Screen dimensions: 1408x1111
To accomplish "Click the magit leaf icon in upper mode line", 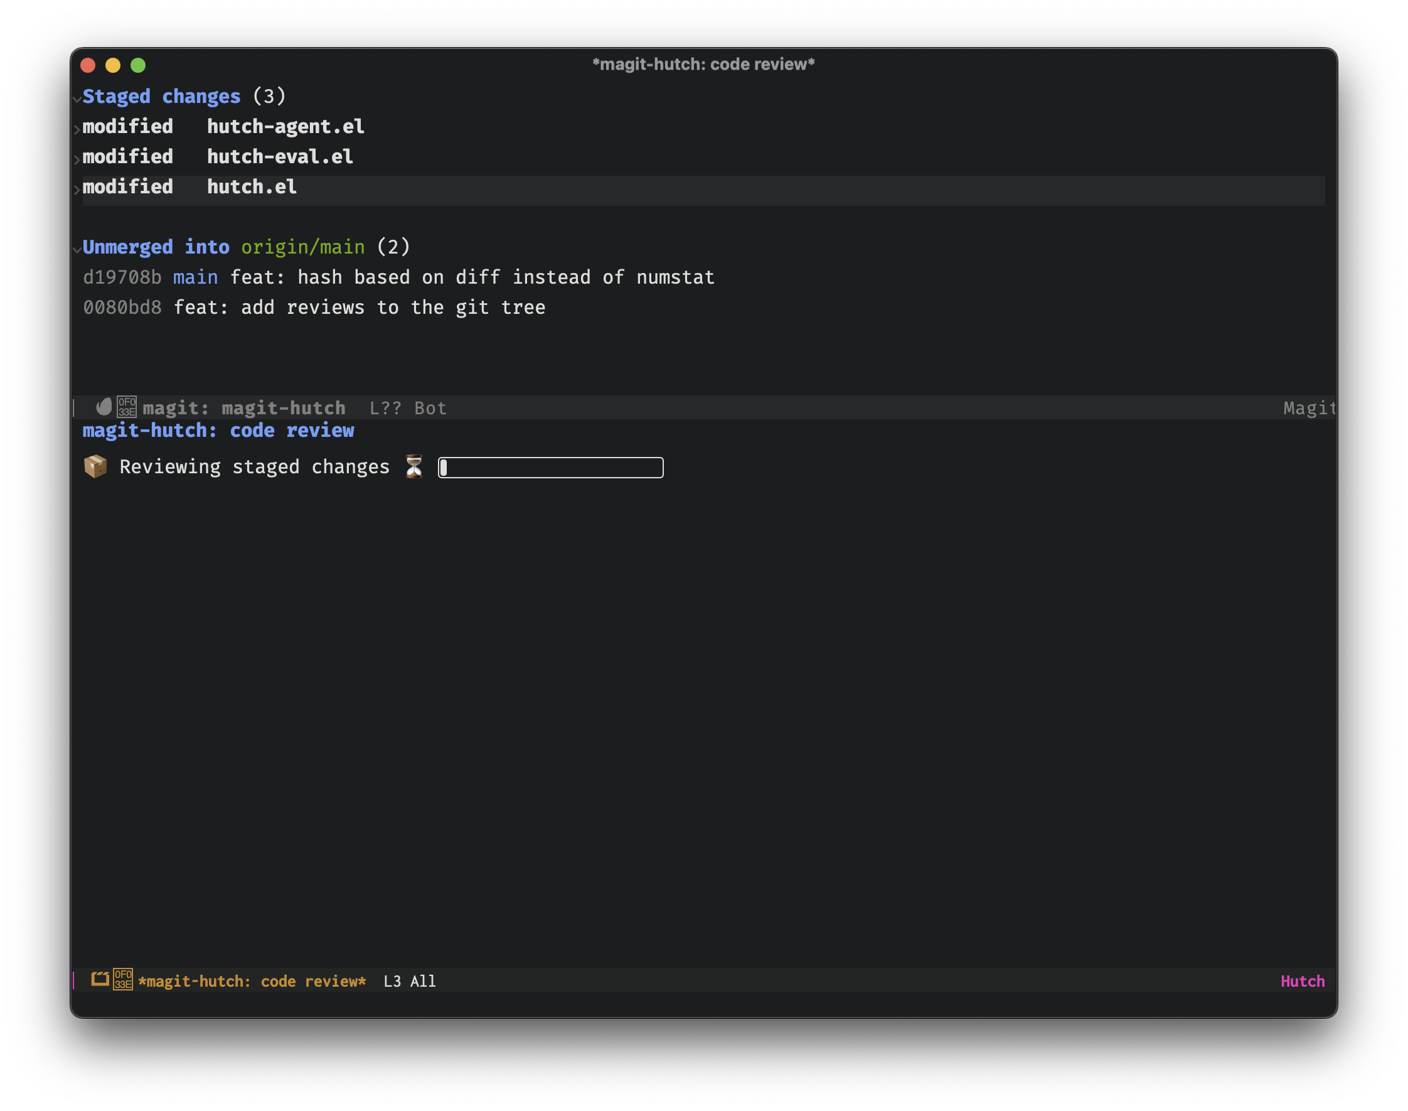I will [104, 407].
